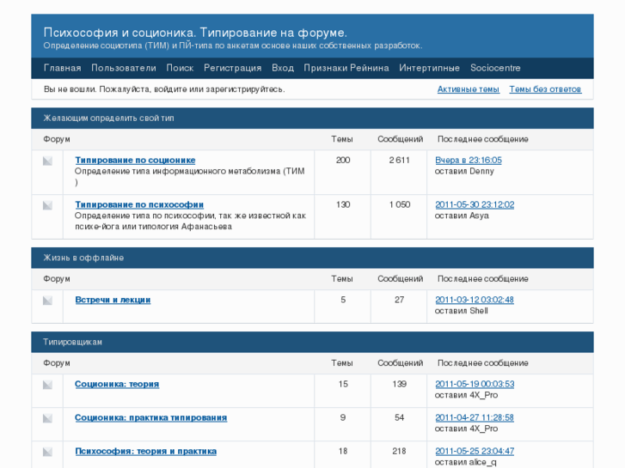Open the Соционика: теория forum
The height and width of the screenshot is (468, 625).
tap(117, 384)
